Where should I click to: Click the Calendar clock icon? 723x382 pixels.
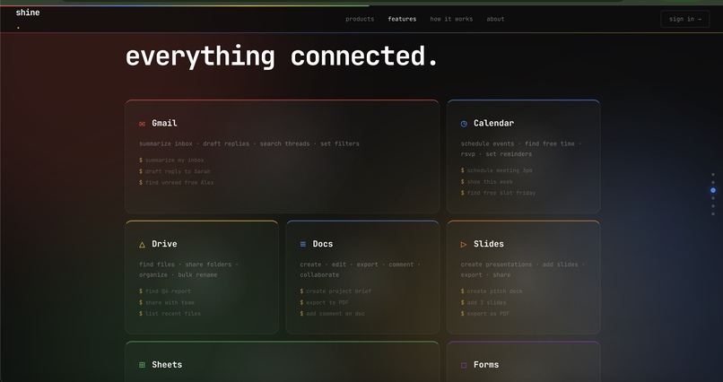pos(464,124)
